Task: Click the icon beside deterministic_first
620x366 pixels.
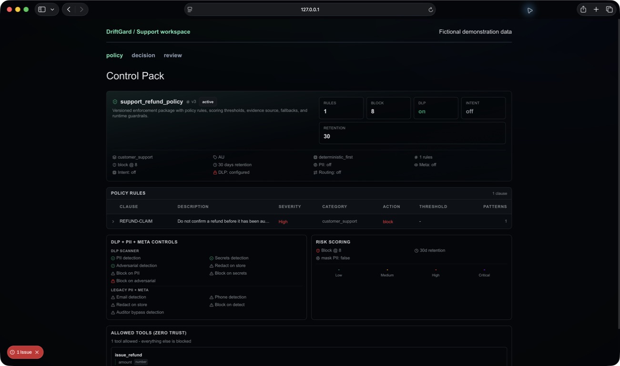Action: pos(315,157)
